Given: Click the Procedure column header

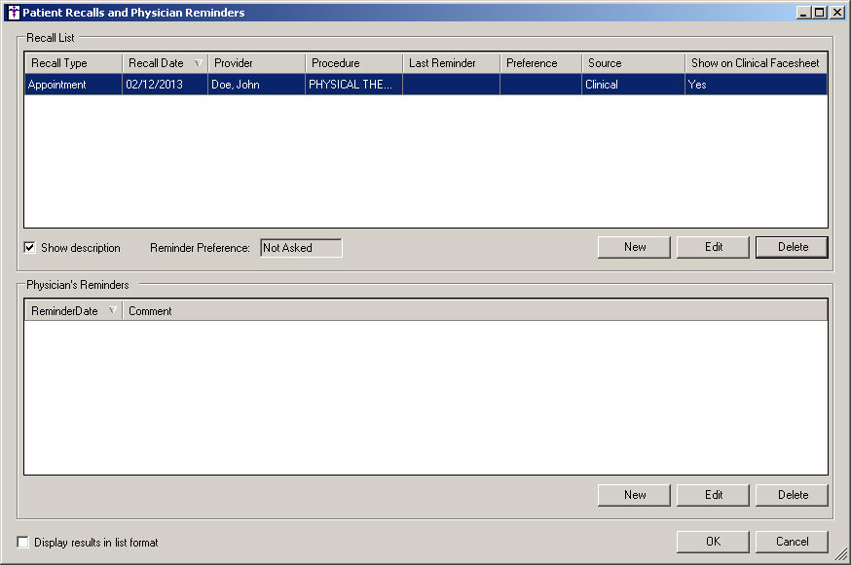Looking at the screenshot, I should pos(353,63).
